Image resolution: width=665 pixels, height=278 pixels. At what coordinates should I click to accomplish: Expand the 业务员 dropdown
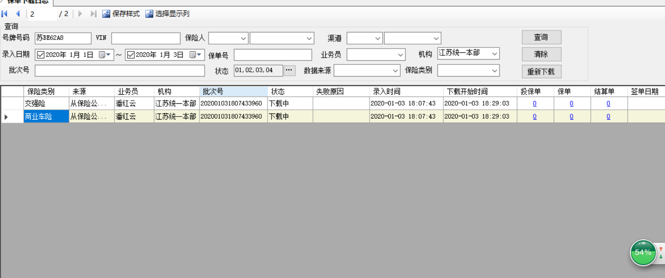tap(400, 55)
